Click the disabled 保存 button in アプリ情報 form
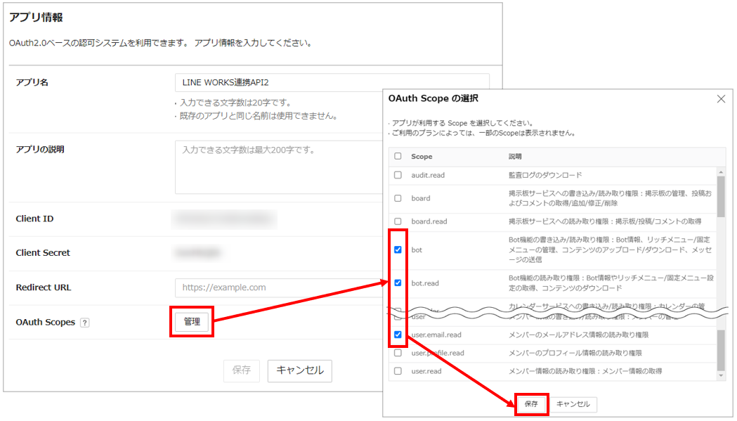737x421 pixels. coord(242,370)
